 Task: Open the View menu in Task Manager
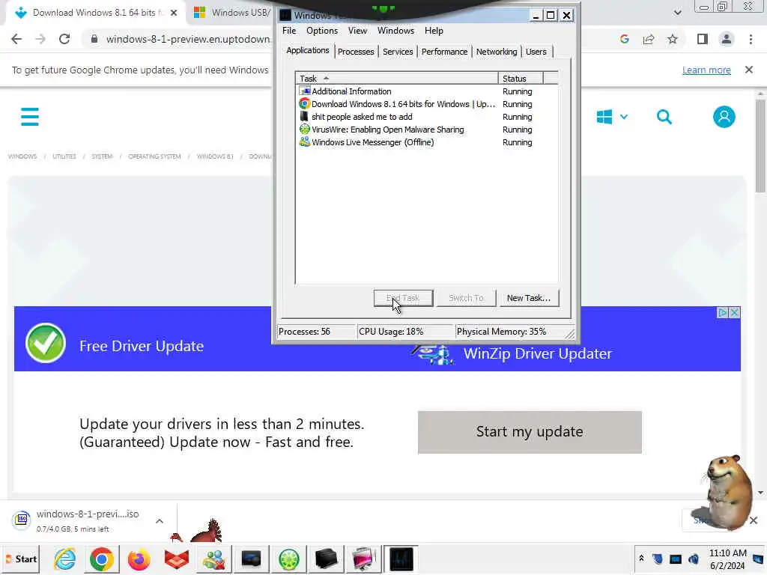(x=357, y=30)
